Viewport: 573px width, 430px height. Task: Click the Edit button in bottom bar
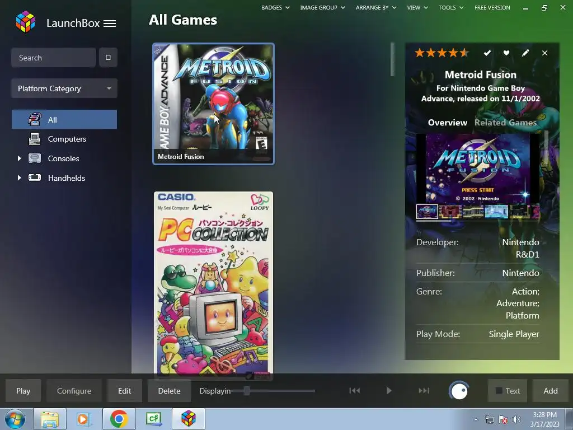point(124,391)
